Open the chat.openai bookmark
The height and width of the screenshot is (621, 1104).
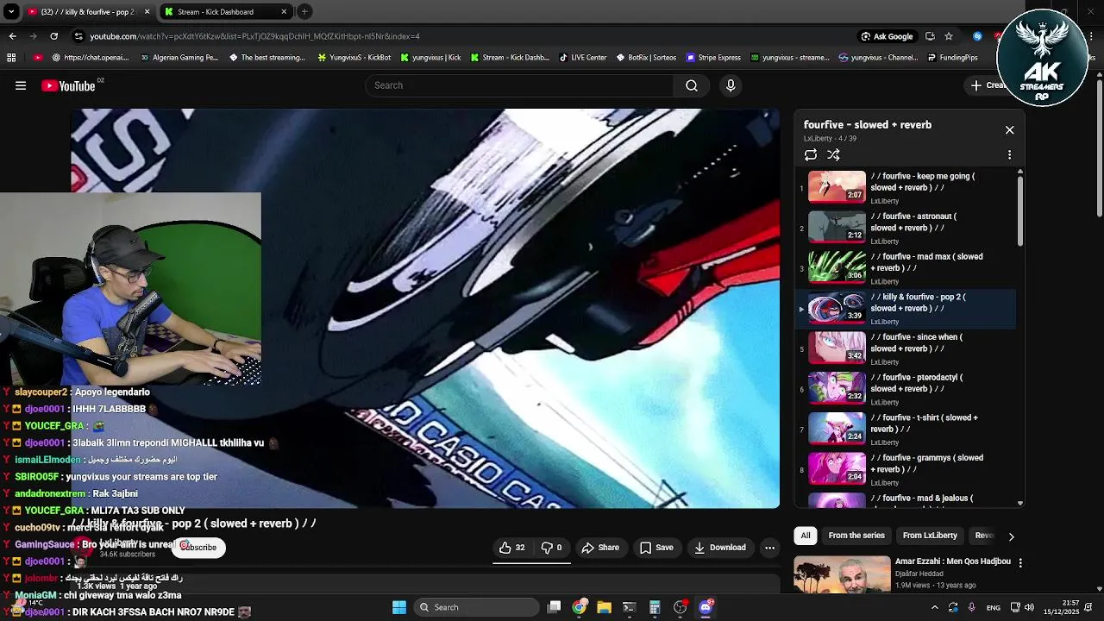tap(90, 58)
